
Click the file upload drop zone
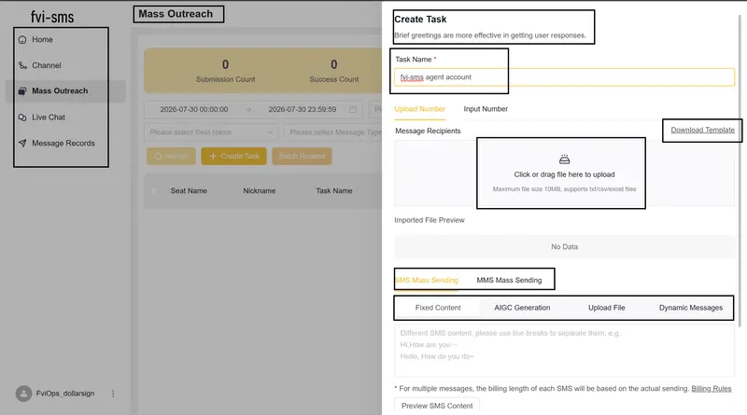[564, 173]
